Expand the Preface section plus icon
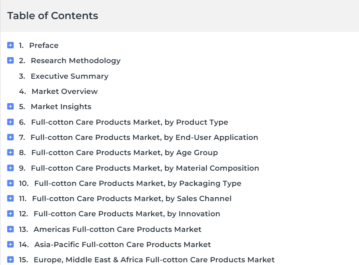The width and height of the screenshot is (359, 265). (x=10, y=45)
